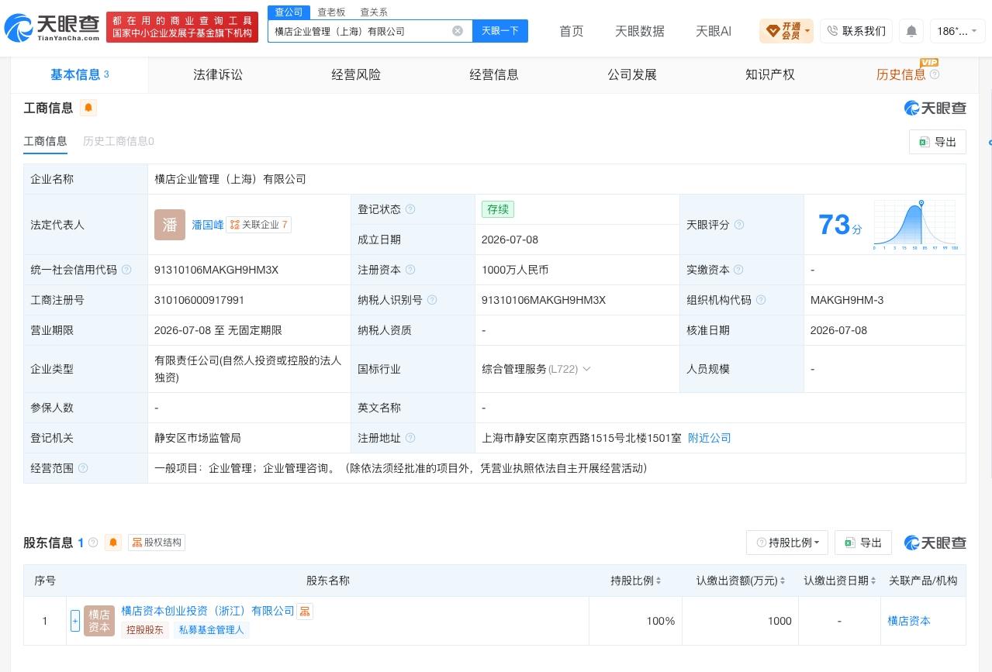Open the 持股比例 filter dropdown
This screenshot has width=992, height=672.
tap(787, 543)
